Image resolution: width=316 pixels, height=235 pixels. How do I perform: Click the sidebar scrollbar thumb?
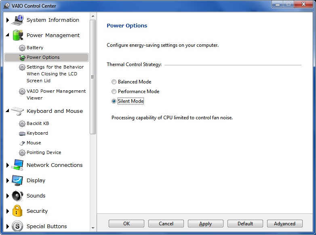coord(93,77)
